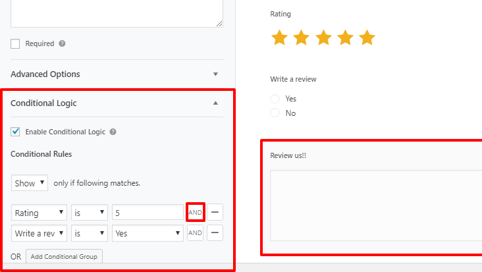
Task: Tick the Required checkbox
Action: point(15,43)
